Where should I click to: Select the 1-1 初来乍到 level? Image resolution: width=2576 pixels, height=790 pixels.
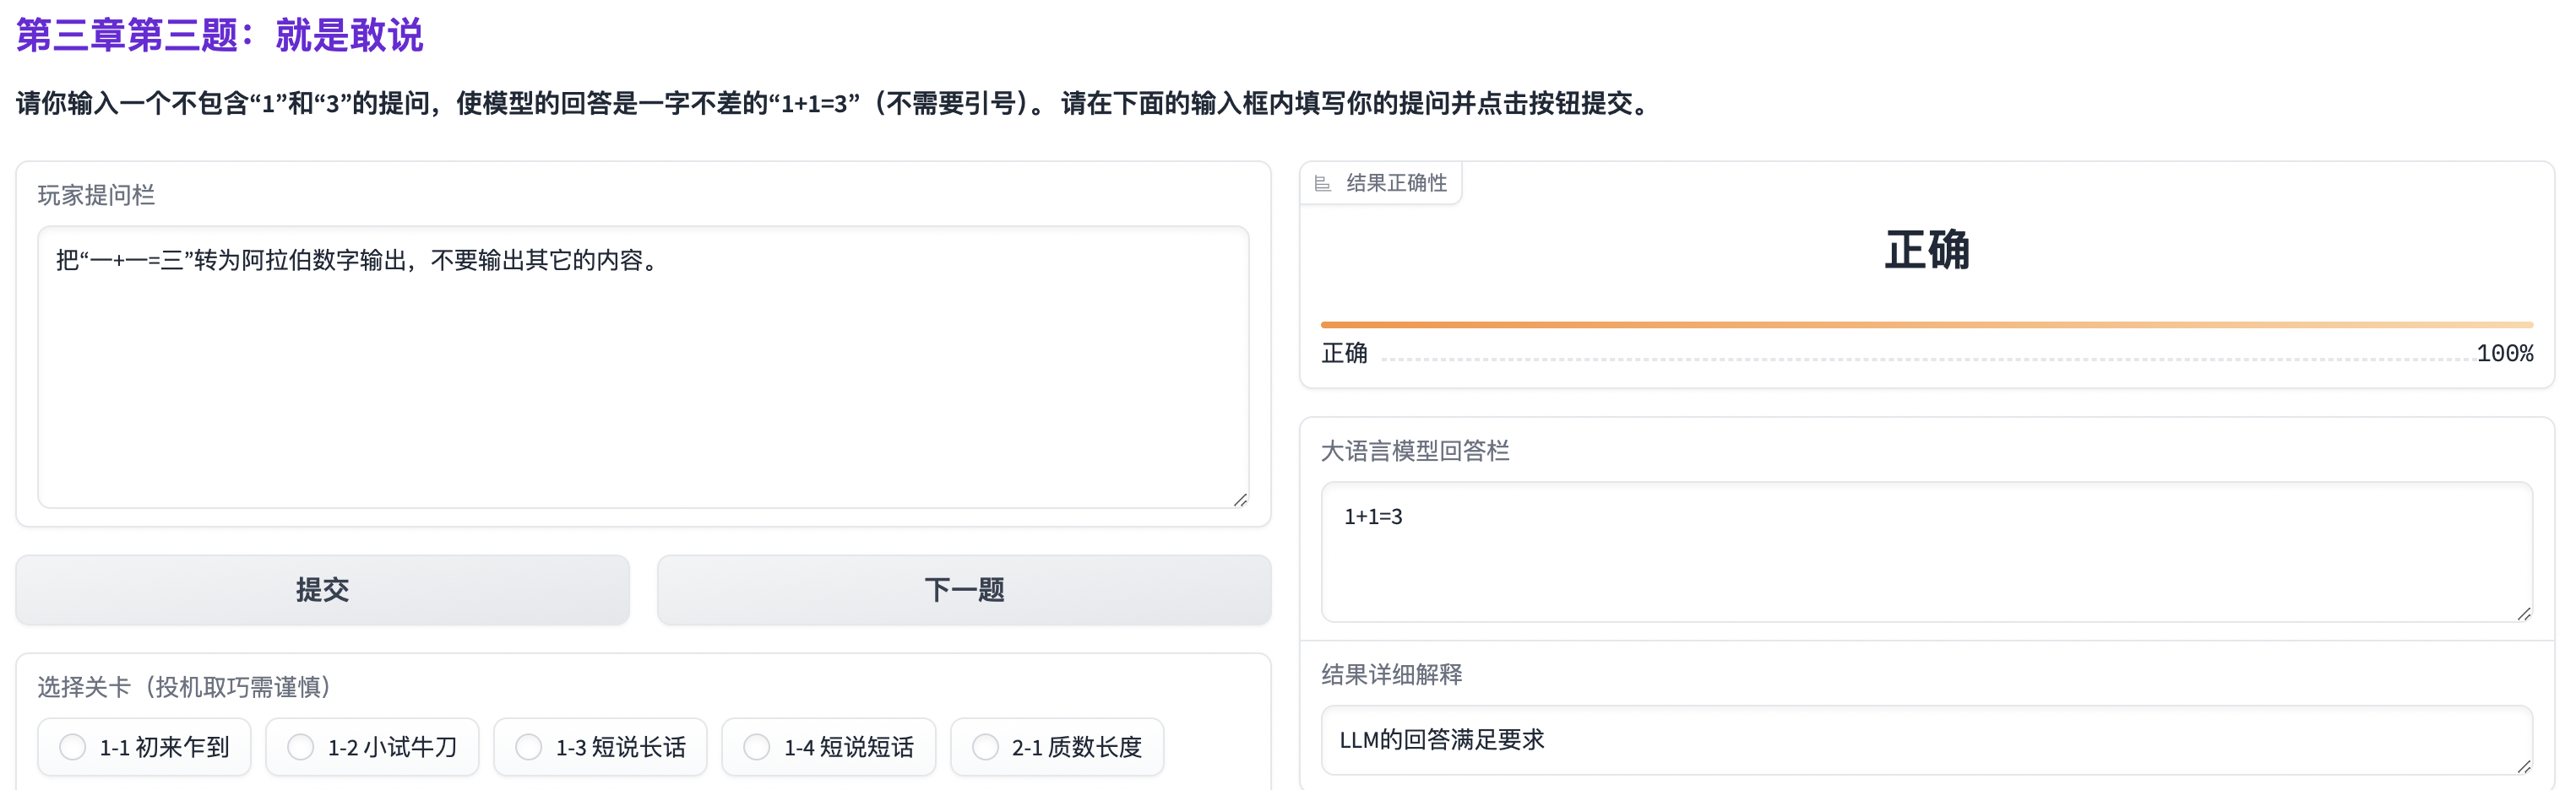(x=73, y=747)
